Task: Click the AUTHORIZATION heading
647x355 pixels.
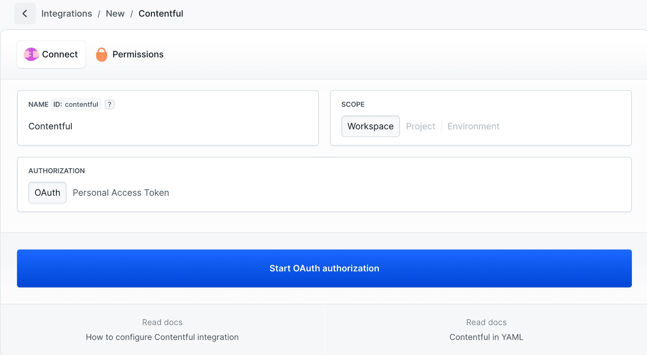Action: coord(57,171)
